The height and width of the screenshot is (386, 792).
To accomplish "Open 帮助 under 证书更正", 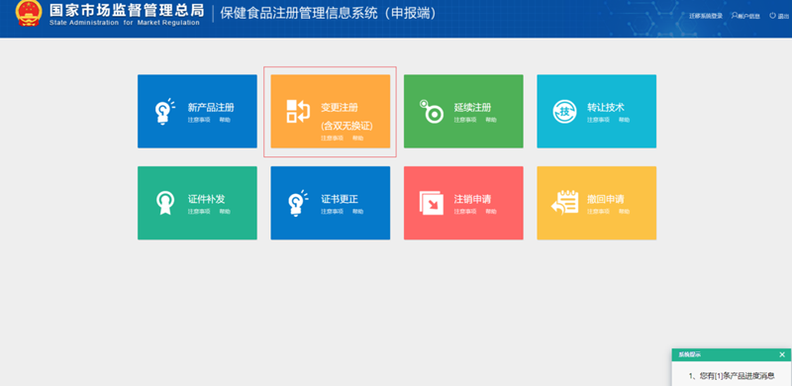I will 357,212.
